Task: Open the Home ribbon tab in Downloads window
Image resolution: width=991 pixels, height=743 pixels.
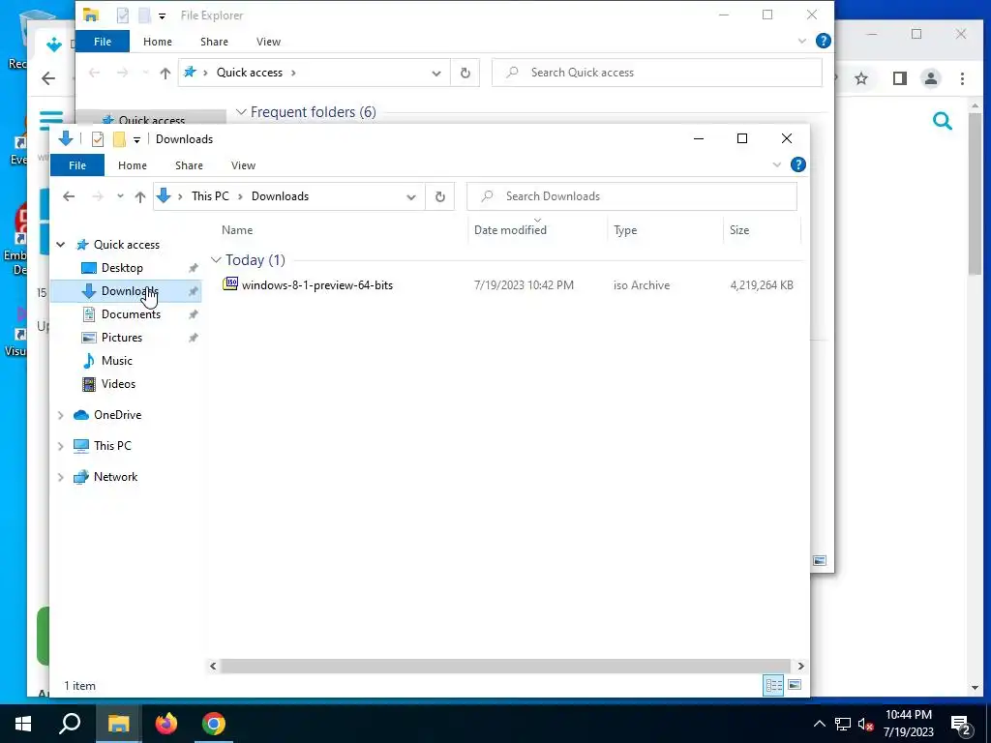Action: [x=132, y=165]
